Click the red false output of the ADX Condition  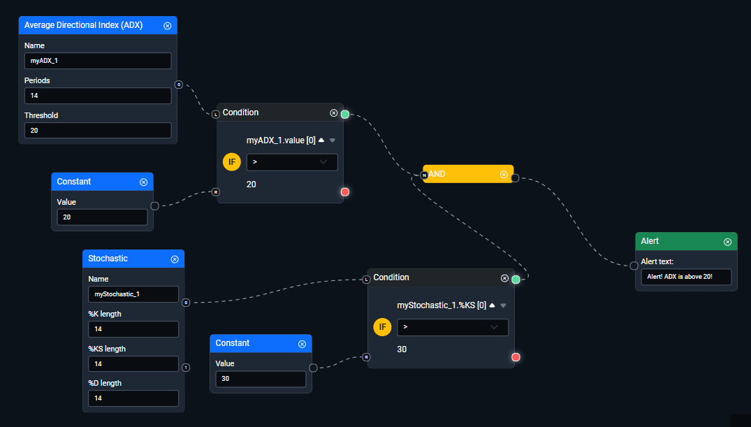[x=345, y=192]
